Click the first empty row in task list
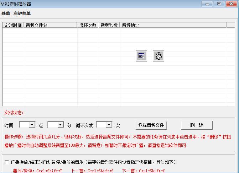Viewport: 239px width, 173px height. (x=114, y=31)
